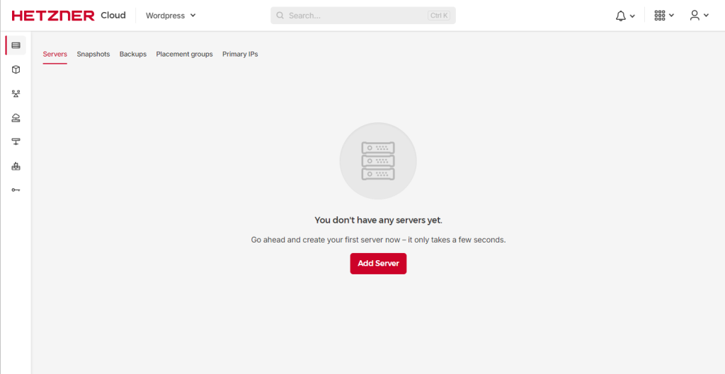Screen dimensions: 725x374
Task: Open Security via the key icon
Action: [16, 190]
